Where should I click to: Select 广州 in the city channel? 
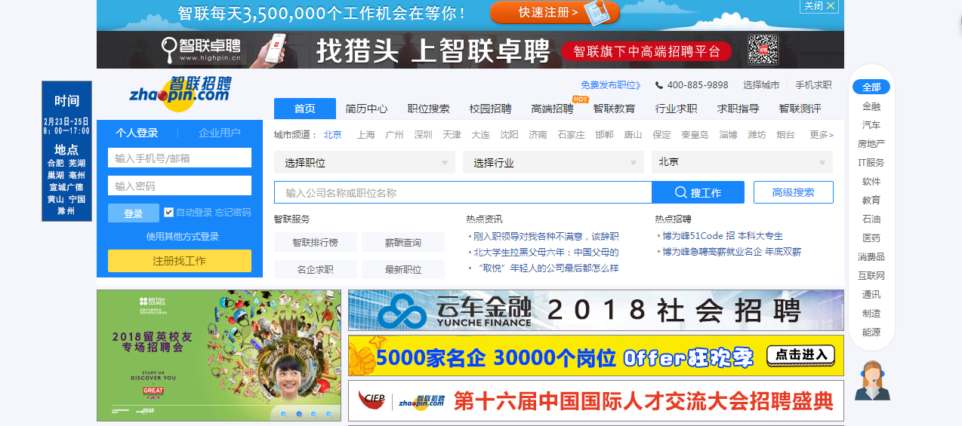(394, 135)
